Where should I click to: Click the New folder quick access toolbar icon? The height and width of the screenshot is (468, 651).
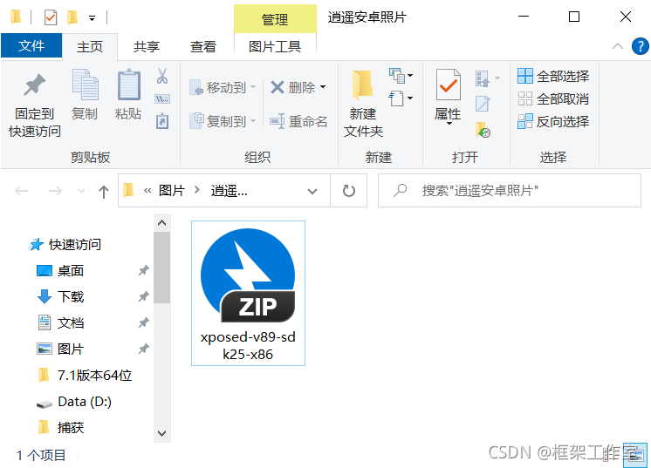pos(72,17)
